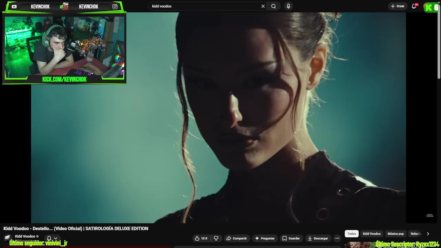Open the three-dot more actions menu
This screenshot has width=441, height=248.
337,238
